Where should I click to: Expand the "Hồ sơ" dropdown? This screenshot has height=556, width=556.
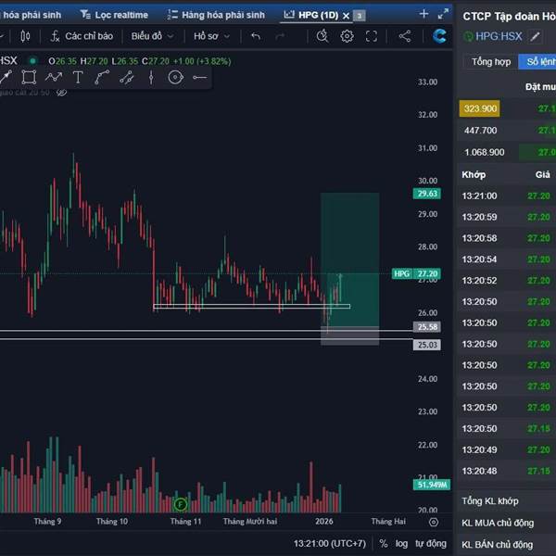tap(210, 36)
